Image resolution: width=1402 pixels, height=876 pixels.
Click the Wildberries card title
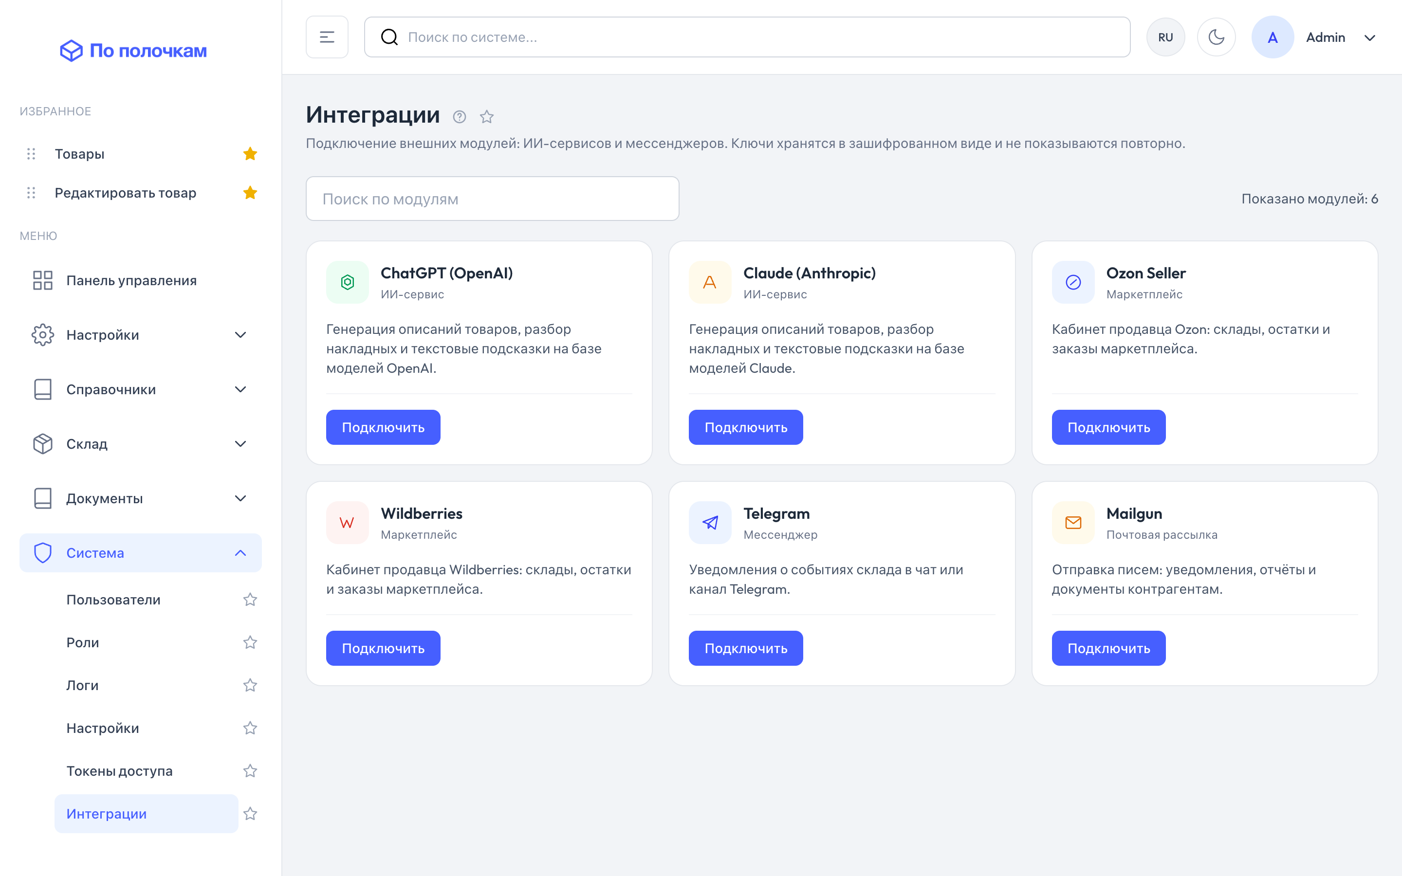tap(421, 513)
